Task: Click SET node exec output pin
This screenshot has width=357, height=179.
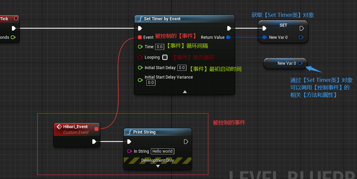Action: tap(302, 28)
